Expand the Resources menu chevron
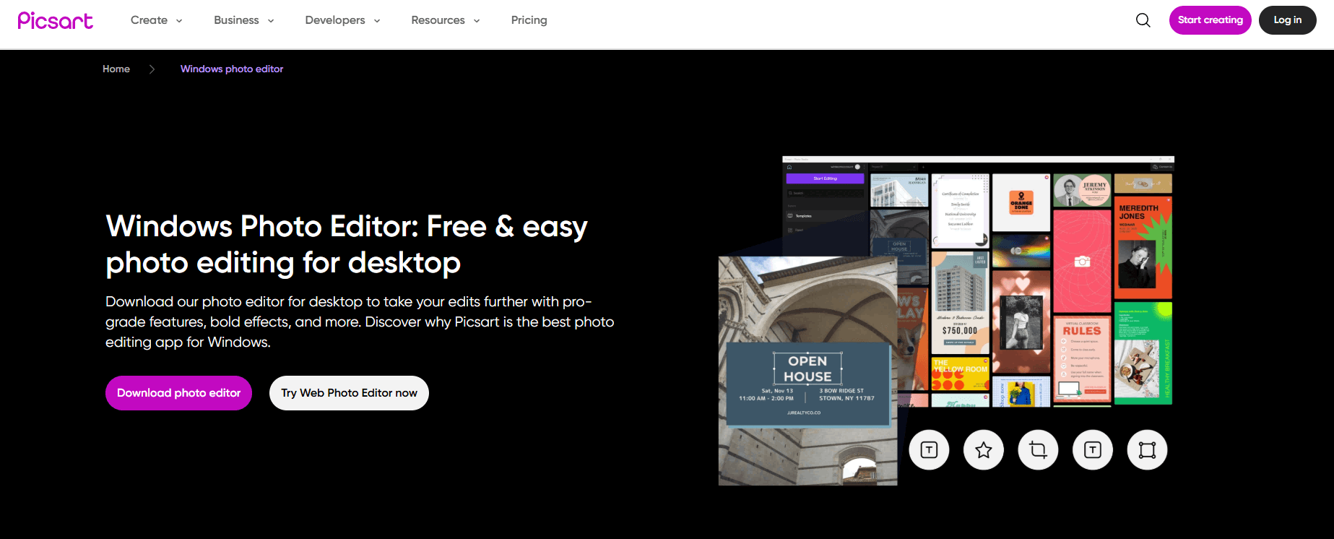The height and width of the screenshot is (539, 1334). 477,21
